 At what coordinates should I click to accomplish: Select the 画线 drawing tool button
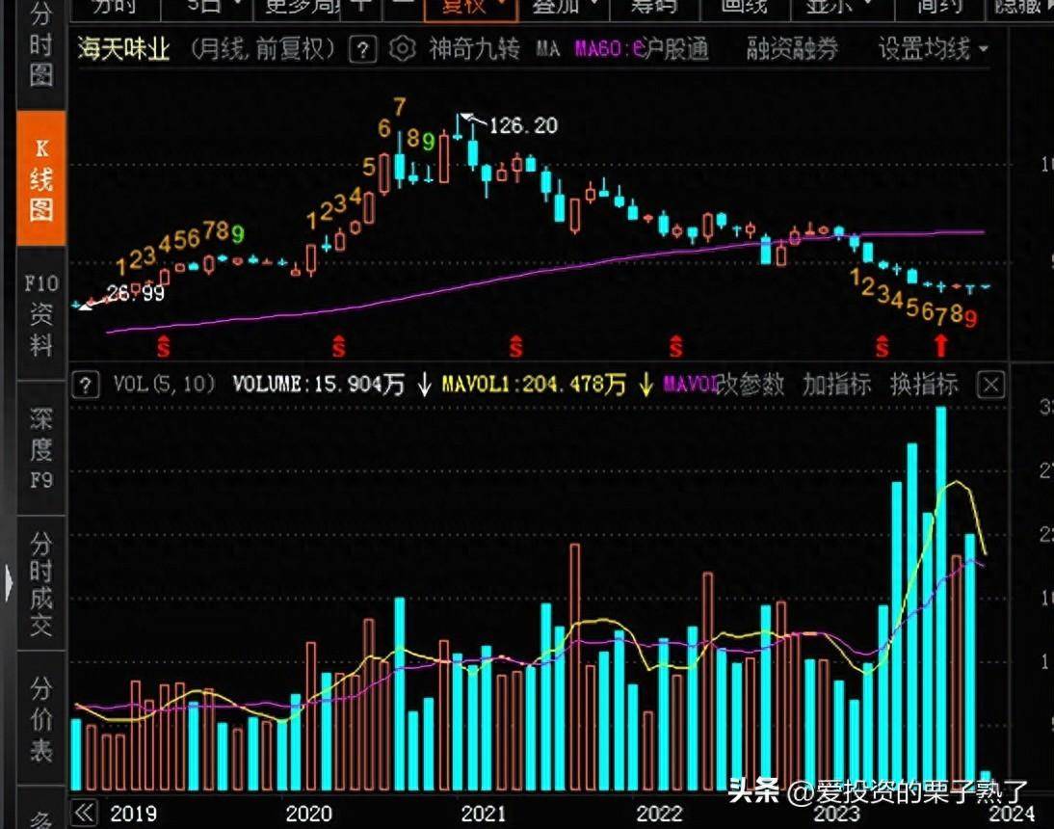click(x=744, y=8)
